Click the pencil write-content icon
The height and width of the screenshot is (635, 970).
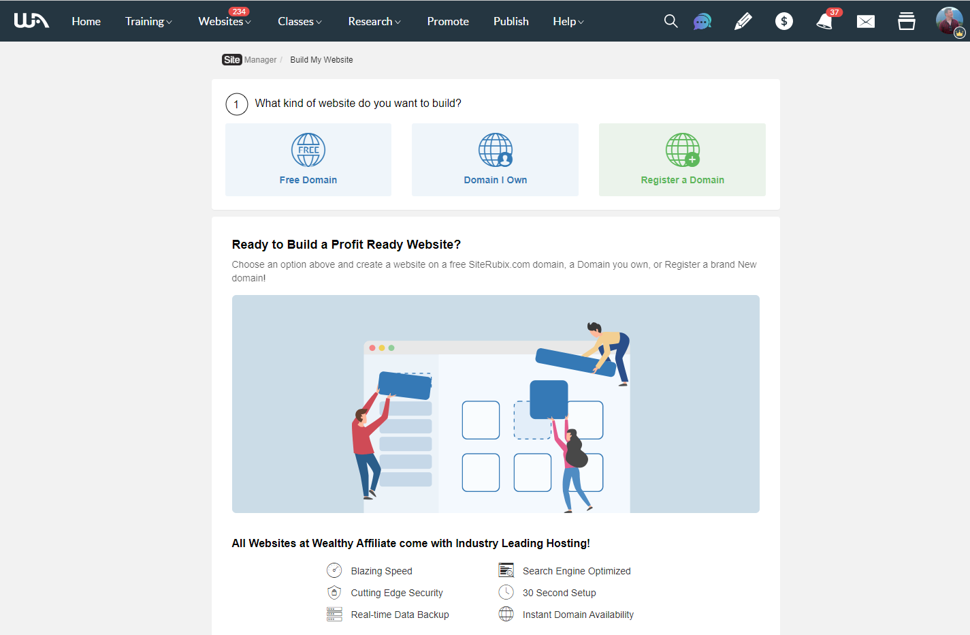743,21
